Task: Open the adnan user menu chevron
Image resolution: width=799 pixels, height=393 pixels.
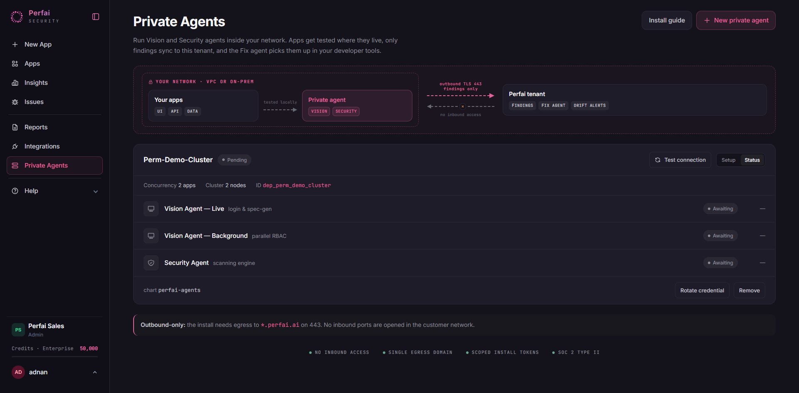Action: click(x=95, y=372)
